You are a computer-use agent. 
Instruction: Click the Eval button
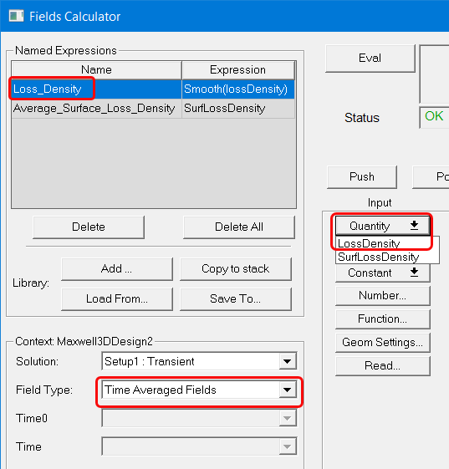[x=370, y=59]
